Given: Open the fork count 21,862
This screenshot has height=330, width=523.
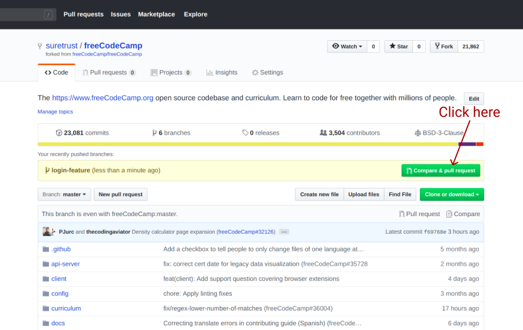Looking at the screenshot, I should 471,47.
